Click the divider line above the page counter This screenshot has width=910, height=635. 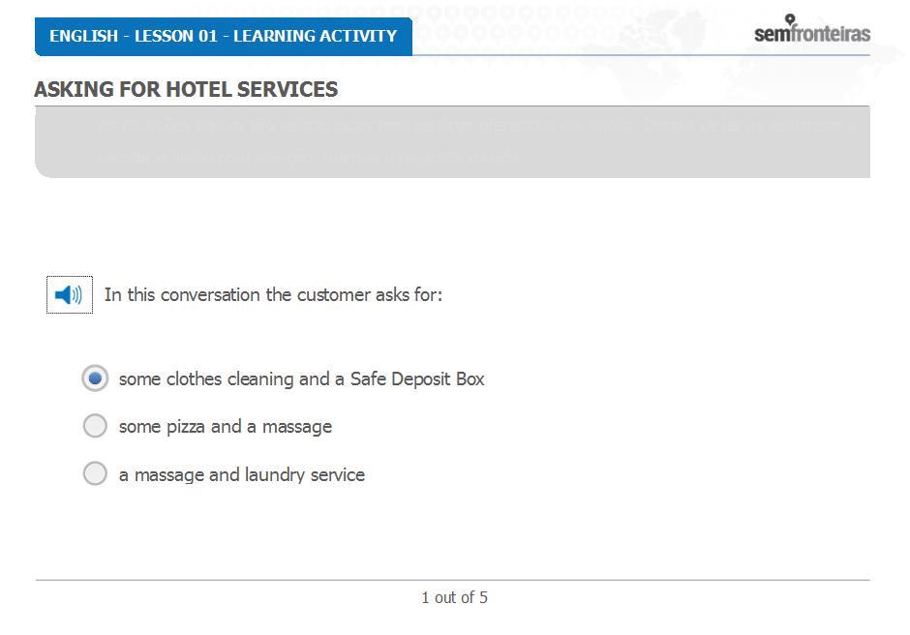point(452,580)
